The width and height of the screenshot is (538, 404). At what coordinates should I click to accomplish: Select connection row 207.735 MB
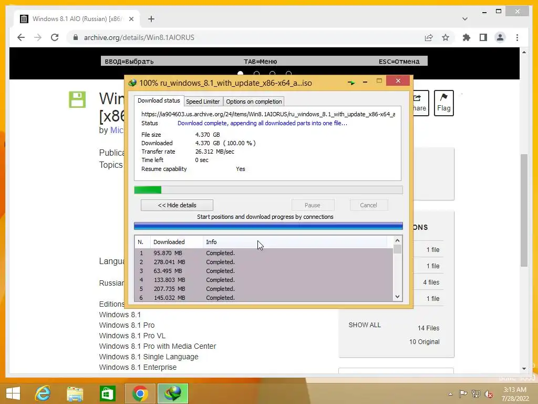click(x=264, y=289)
